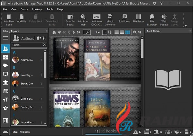193x136 pixels.
Task: Open the hamburger menu in Library Explorer
Action: coord(5,38)
